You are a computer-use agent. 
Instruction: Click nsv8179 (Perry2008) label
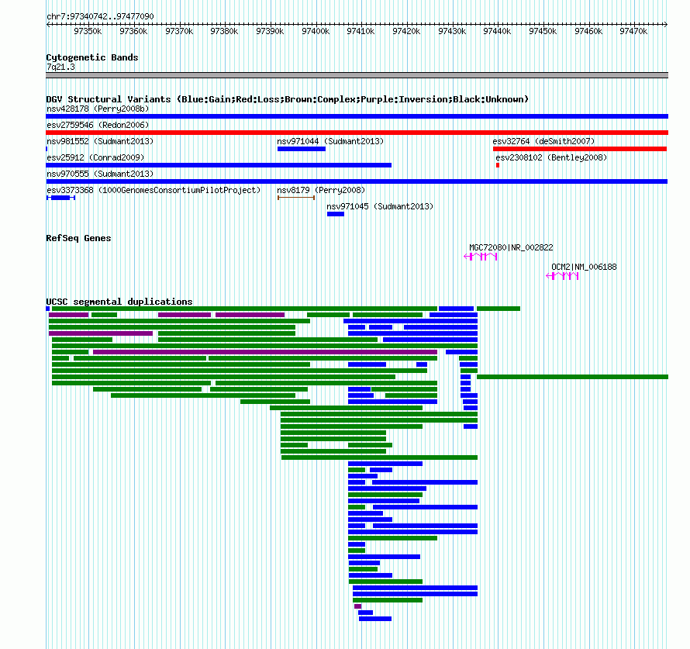[321, 190]
